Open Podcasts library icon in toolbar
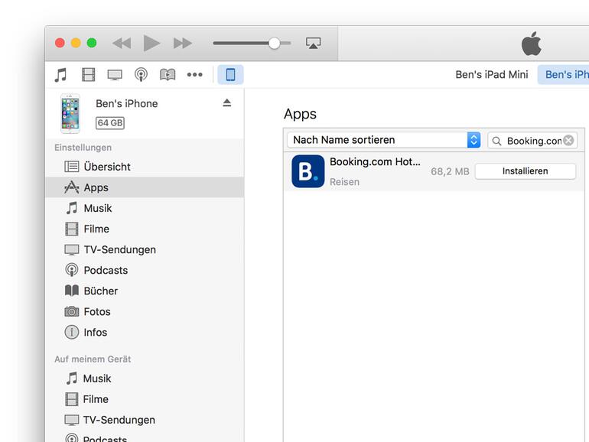 point(141,75)
